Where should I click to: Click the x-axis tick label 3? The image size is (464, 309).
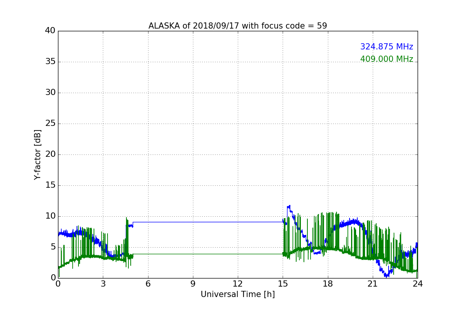point(103,284)
